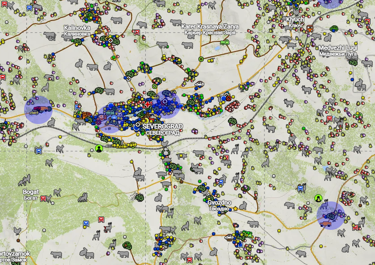Select the green truck icon below Karer Krasnaya Zarya

point(225,42)
